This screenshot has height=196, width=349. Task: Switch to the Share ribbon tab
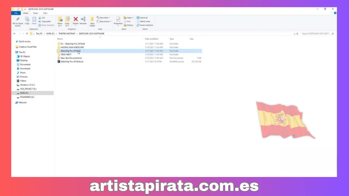pyautogui.click(x=35, y=13)
